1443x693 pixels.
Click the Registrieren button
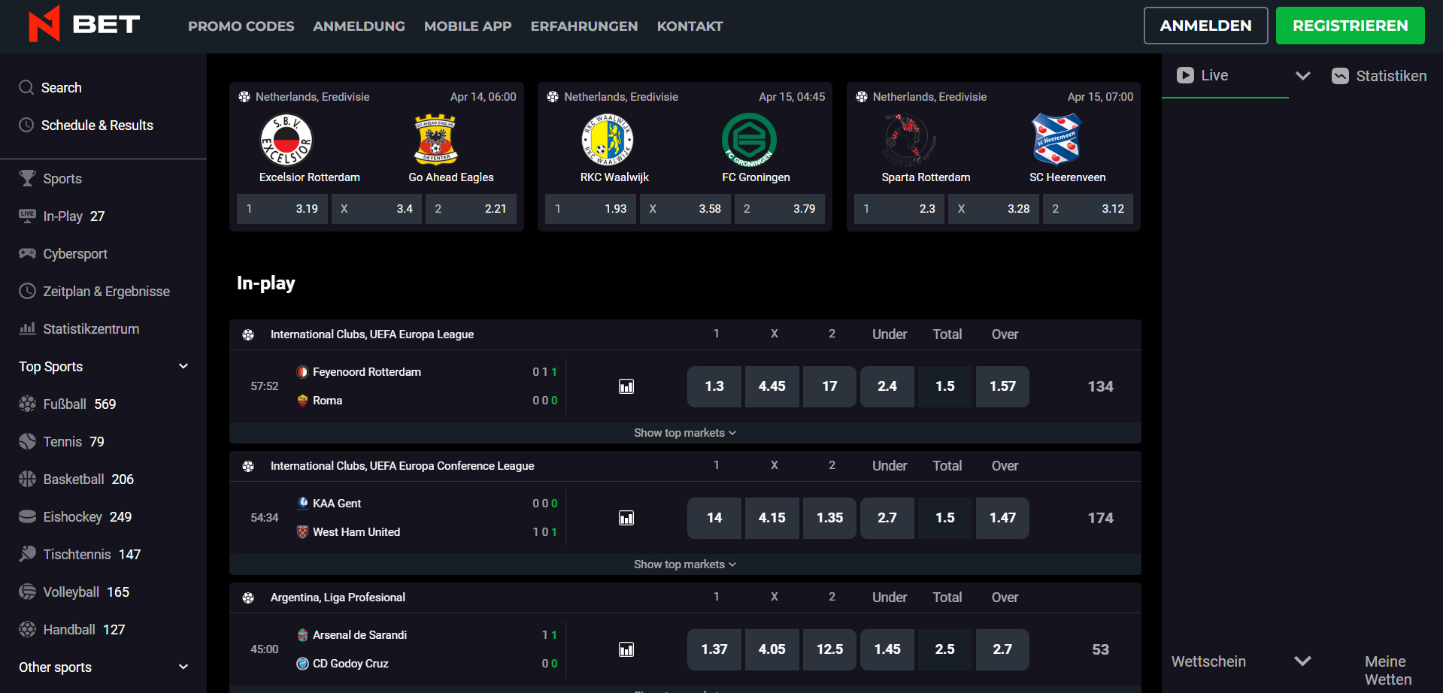[1350, 26]
